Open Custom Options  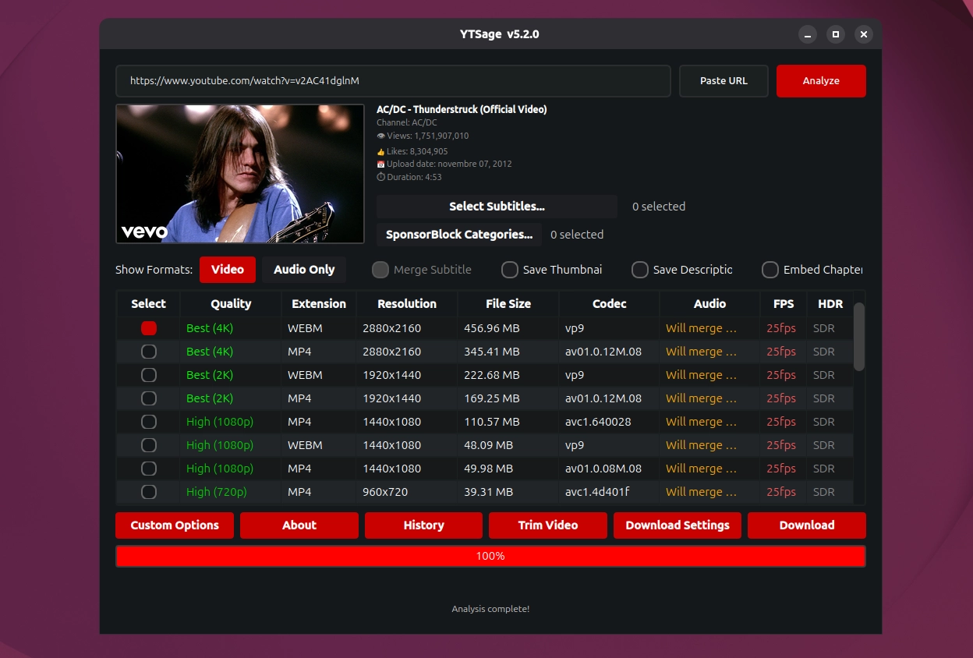pyautogui.click(x=175, y=525)
